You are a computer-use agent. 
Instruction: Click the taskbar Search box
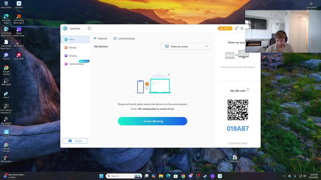click(x=124, y=176)
